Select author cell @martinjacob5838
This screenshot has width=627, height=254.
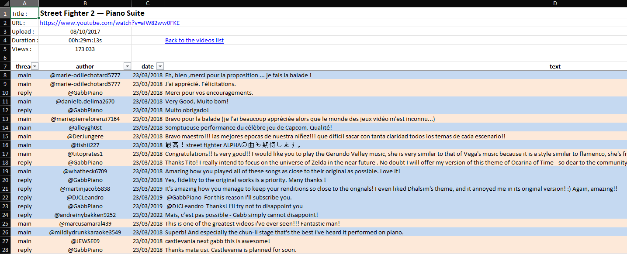coord(85,189)
